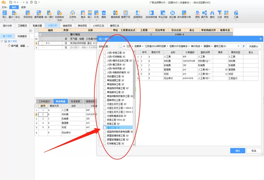Click the save icon in title bar
The width and height of the screenshot is (264, 180).
11,2
